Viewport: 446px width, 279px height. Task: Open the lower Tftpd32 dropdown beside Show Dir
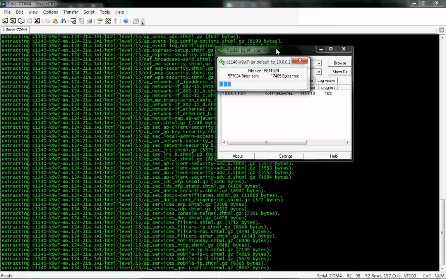[319, 72]
